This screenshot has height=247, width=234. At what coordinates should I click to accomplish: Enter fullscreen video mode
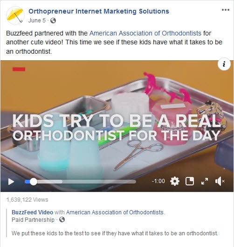[x=205, y=181]
